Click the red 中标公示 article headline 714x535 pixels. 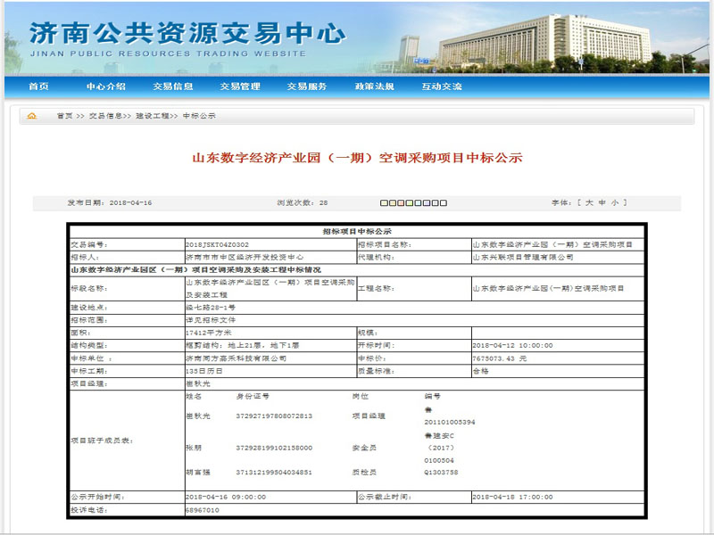point(358,158)
